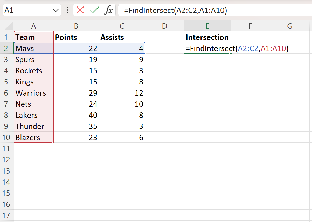Open the Name Box dropdown arrow
This screenshot has height=222, width=312.
pos(55,10)
